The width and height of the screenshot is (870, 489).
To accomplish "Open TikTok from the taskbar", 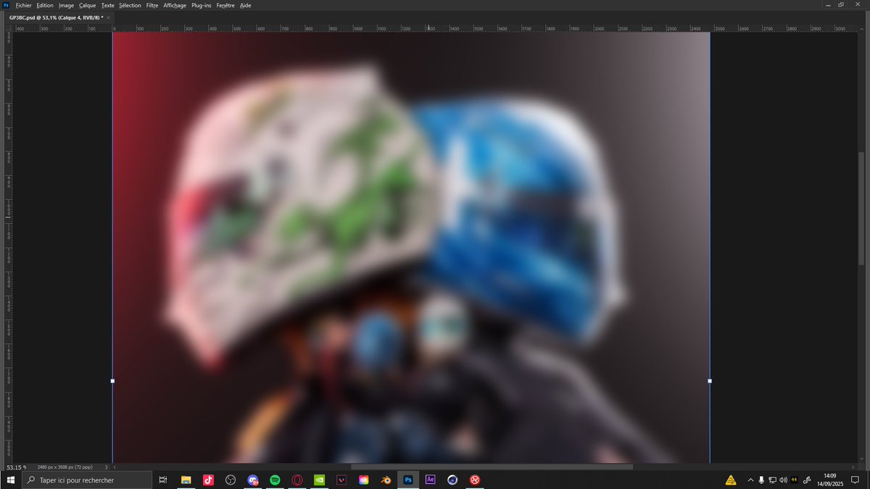I will pyautogui.click(x=208, y=480).
